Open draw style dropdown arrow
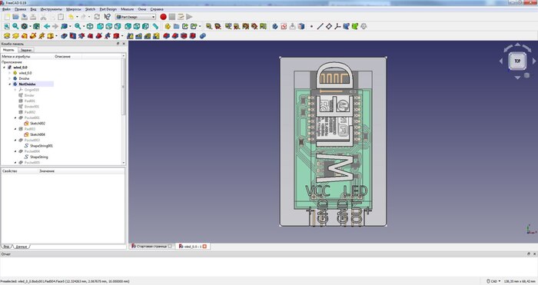Image resolution: width=538 pixels, height=285 pixels. (x=30, y=26)
